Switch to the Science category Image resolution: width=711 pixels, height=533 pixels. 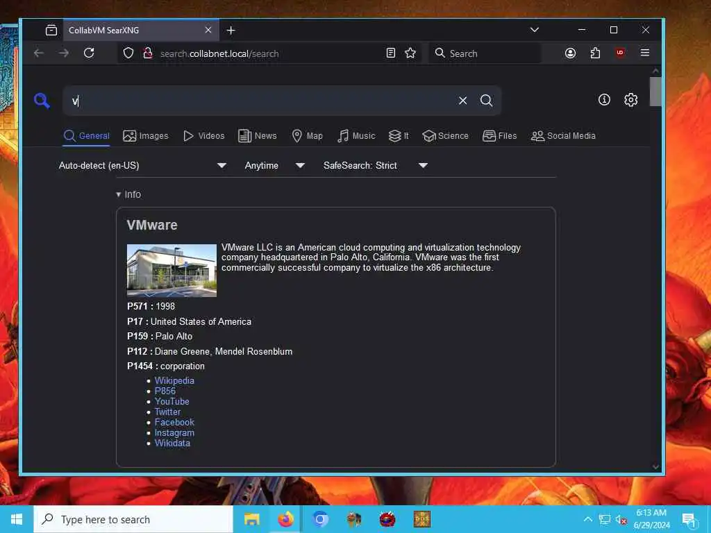coord(445,136)
